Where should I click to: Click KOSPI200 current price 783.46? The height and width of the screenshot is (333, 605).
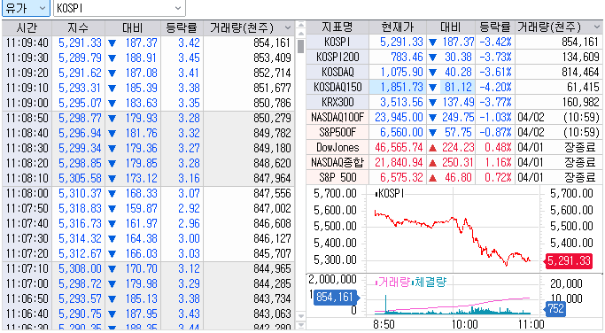[x=407, y=57]
